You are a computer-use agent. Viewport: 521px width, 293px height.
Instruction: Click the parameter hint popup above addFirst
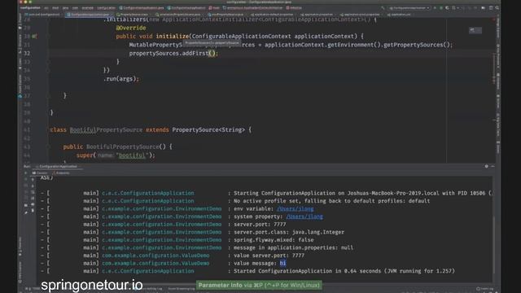coord(212,43)
